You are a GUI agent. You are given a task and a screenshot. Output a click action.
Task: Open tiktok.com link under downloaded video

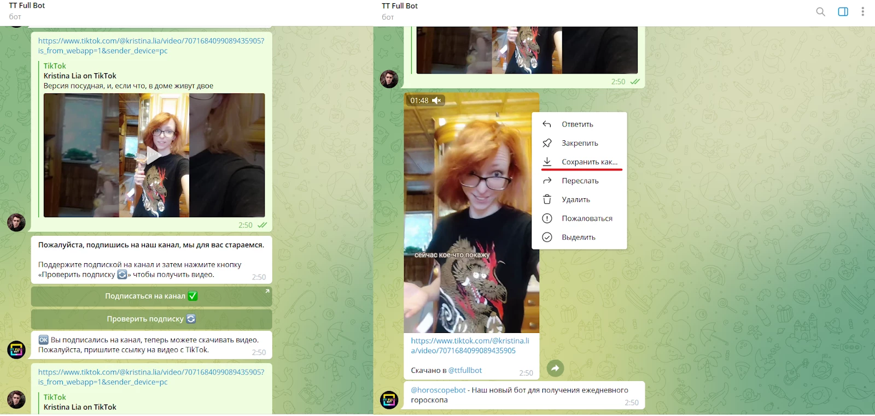click(470, 346)
